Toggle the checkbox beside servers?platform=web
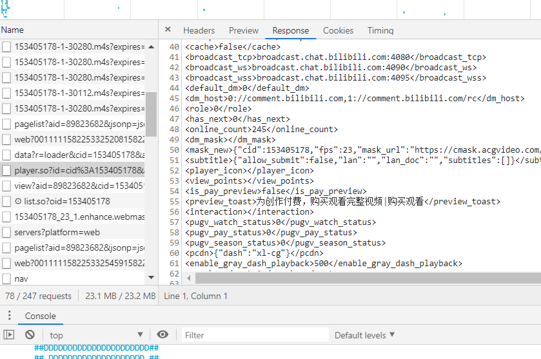 click(6, 233)
